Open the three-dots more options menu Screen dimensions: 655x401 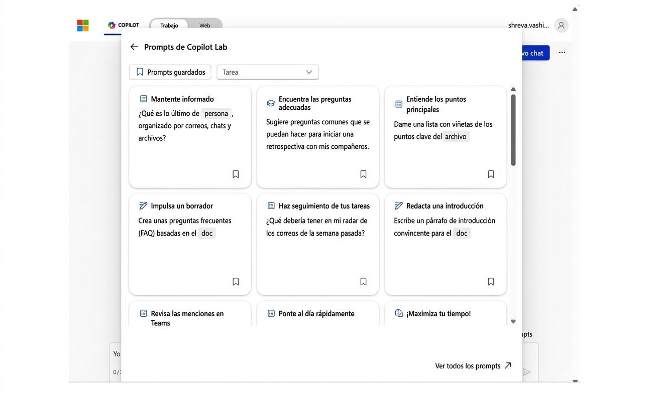(562, 53)
